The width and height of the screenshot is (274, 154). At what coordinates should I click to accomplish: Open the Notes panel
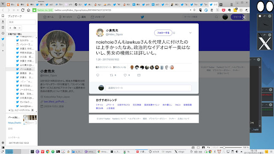(3, 27)
